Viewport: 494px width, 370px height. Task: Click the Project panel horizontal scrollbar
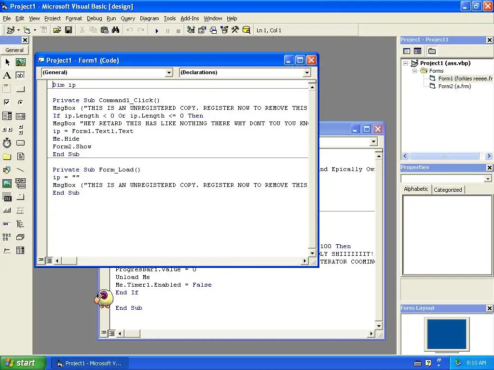click(x=447, y=156)
